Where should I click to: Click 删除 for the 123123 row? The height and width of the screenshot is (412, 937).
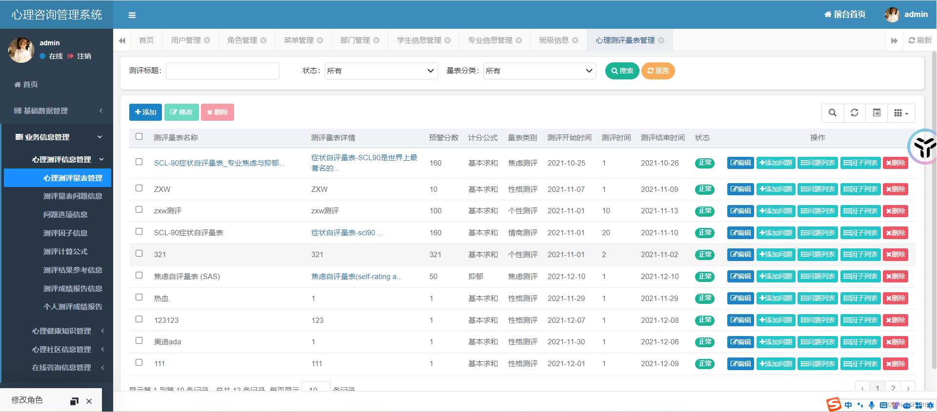tap(895, 320)
